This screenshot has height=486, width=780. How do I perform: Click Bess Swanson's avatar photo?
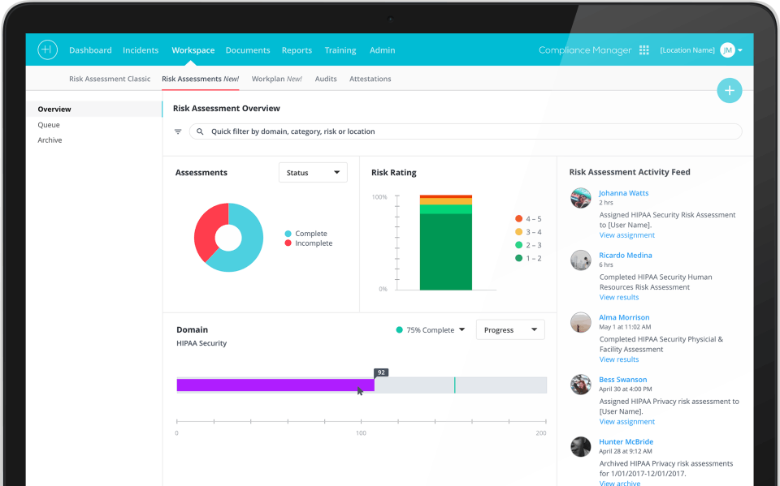pos(580,384)
